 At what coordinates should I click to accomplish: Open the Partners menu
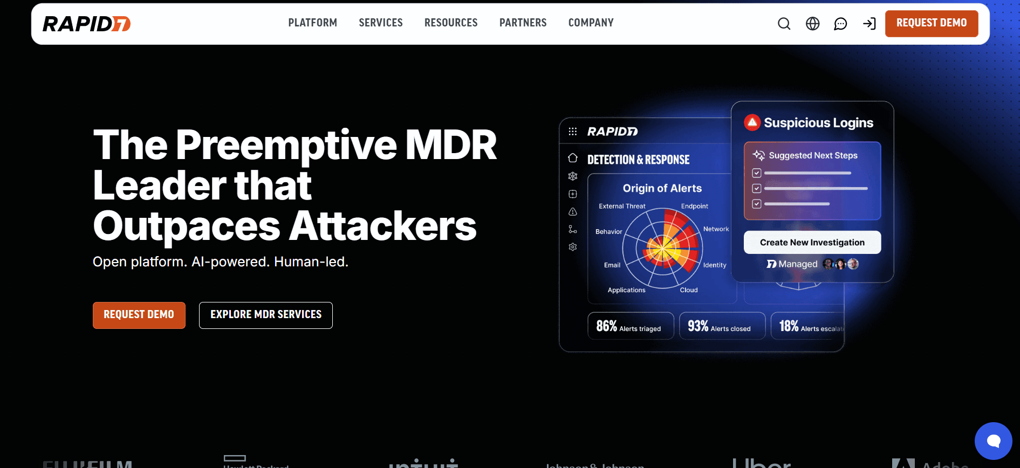point(523,23)
